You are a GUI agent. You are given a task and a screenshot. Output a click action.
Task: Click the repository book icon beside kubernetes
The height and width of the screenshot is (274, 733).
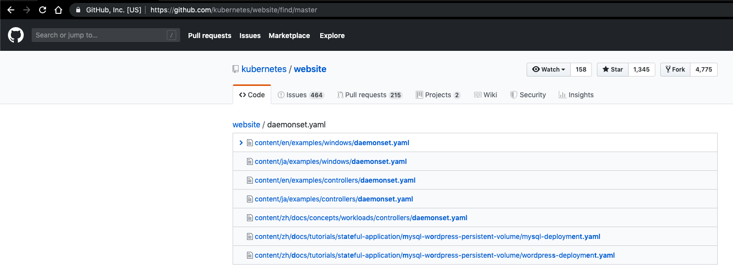pos(236,70)
